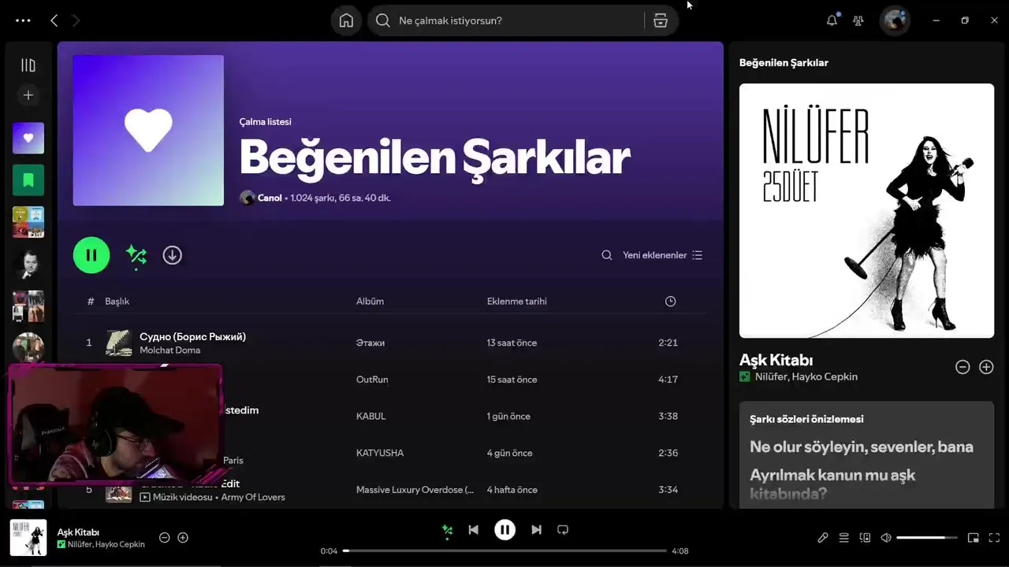The image size is (1009, 567).
Task: Hide this song via minus in right panel
Action: [962, 367]
